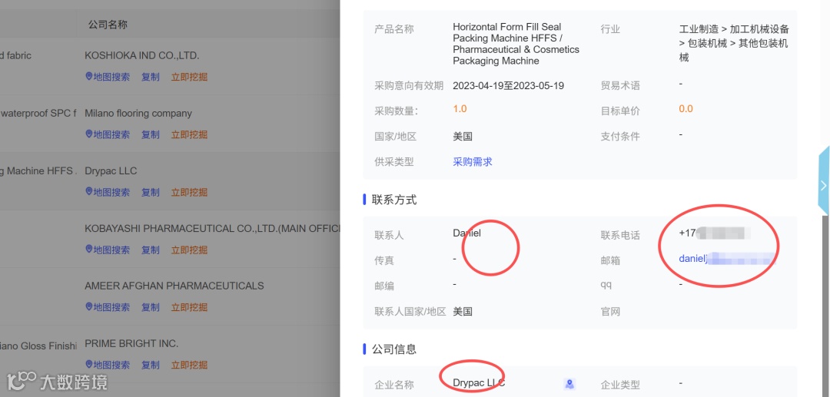
Task: Click the 联系方式 section heading
Action: pos(394,200)
